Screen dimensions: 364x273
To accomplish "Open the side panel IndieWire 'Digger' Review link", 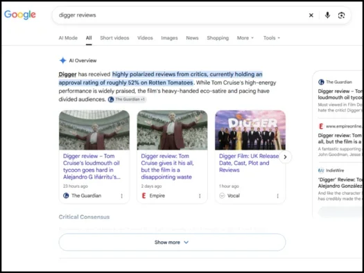I will pyautogui.click(x=340, y=183).
